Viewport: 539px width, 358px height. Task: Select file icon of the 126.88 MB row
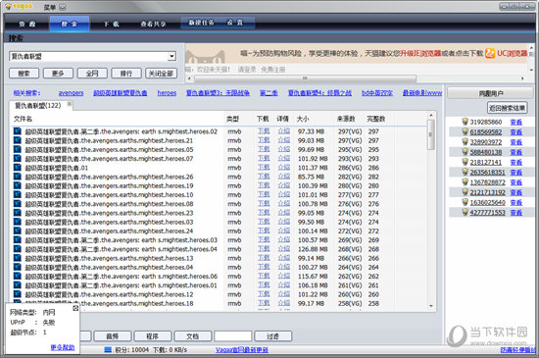pyautogui.click(x=18, y=249)
